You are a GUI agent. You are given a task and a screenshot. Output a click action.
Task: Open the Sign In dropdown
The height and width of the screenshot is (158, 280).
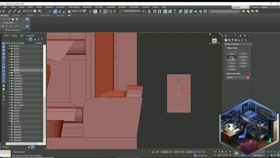pos(241,7)
